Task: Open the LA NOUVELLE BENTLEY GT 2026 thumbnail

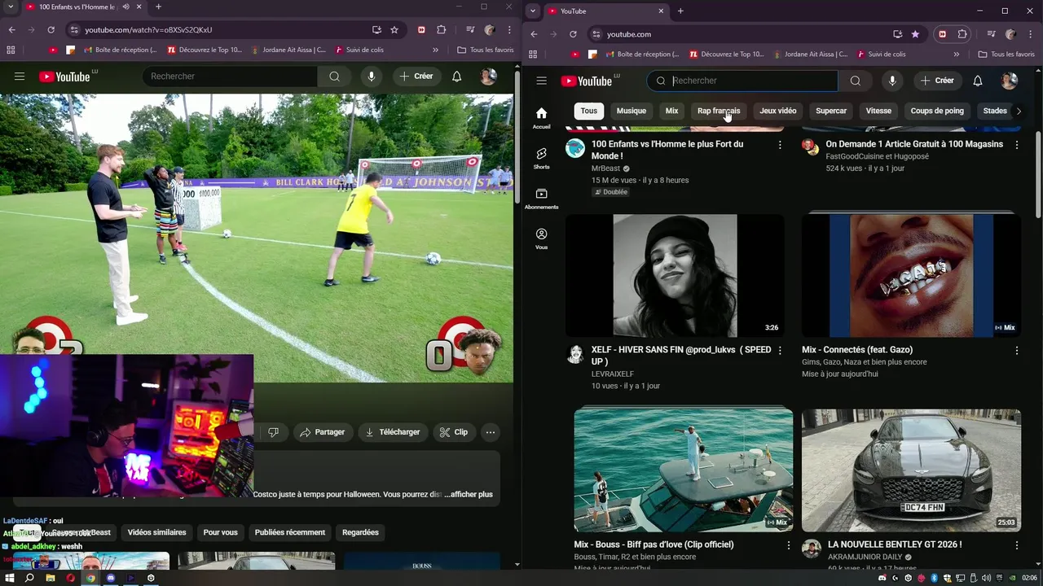Action: (x=911, y=470)
